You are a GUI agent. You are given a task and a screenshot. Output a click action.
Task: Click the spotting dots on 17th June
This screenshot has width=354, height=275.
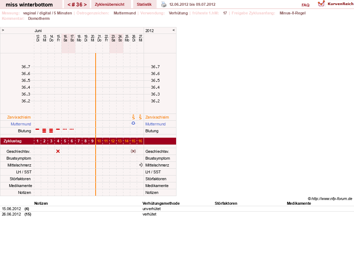(x=72, y=129)
